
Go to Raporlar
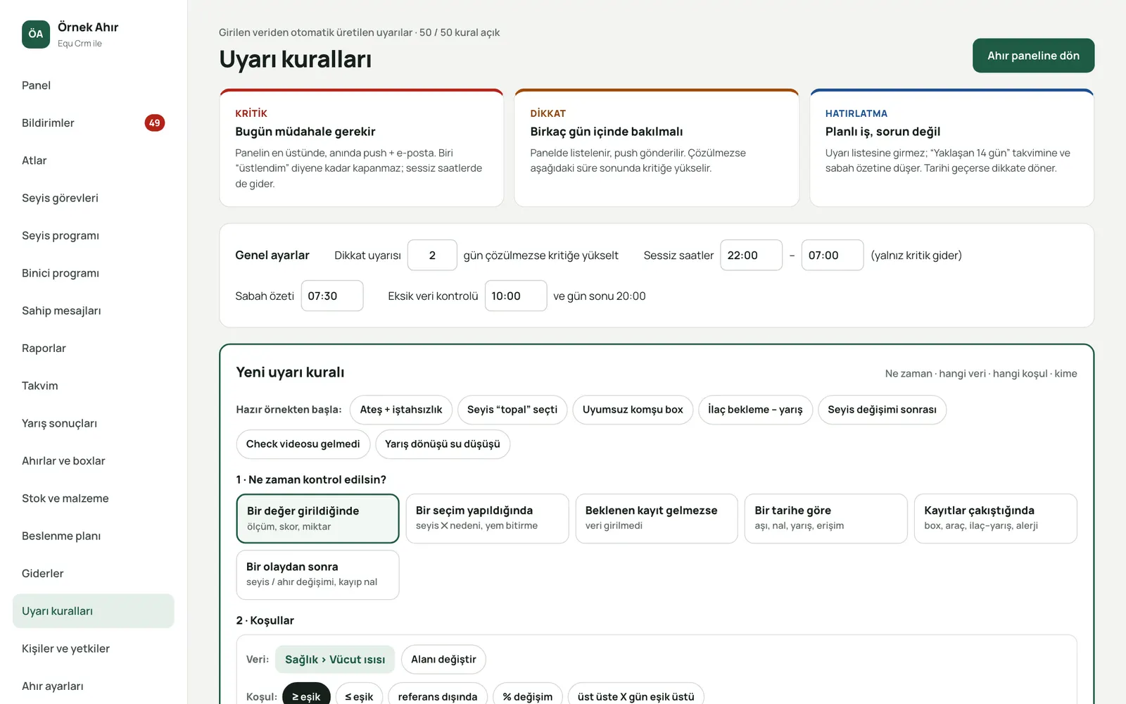pos(93,348)
